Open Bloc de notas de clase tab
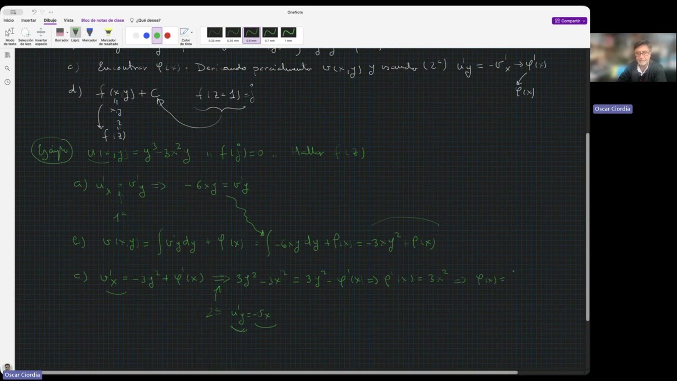 coord(103,20)
